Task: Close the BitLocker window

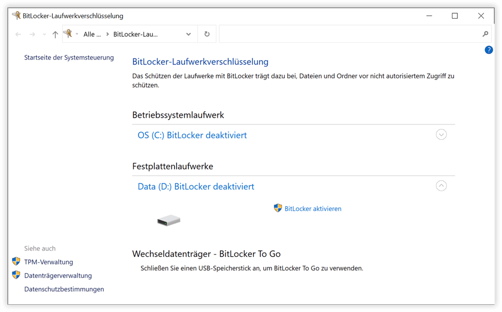Action: click(481, 16)
